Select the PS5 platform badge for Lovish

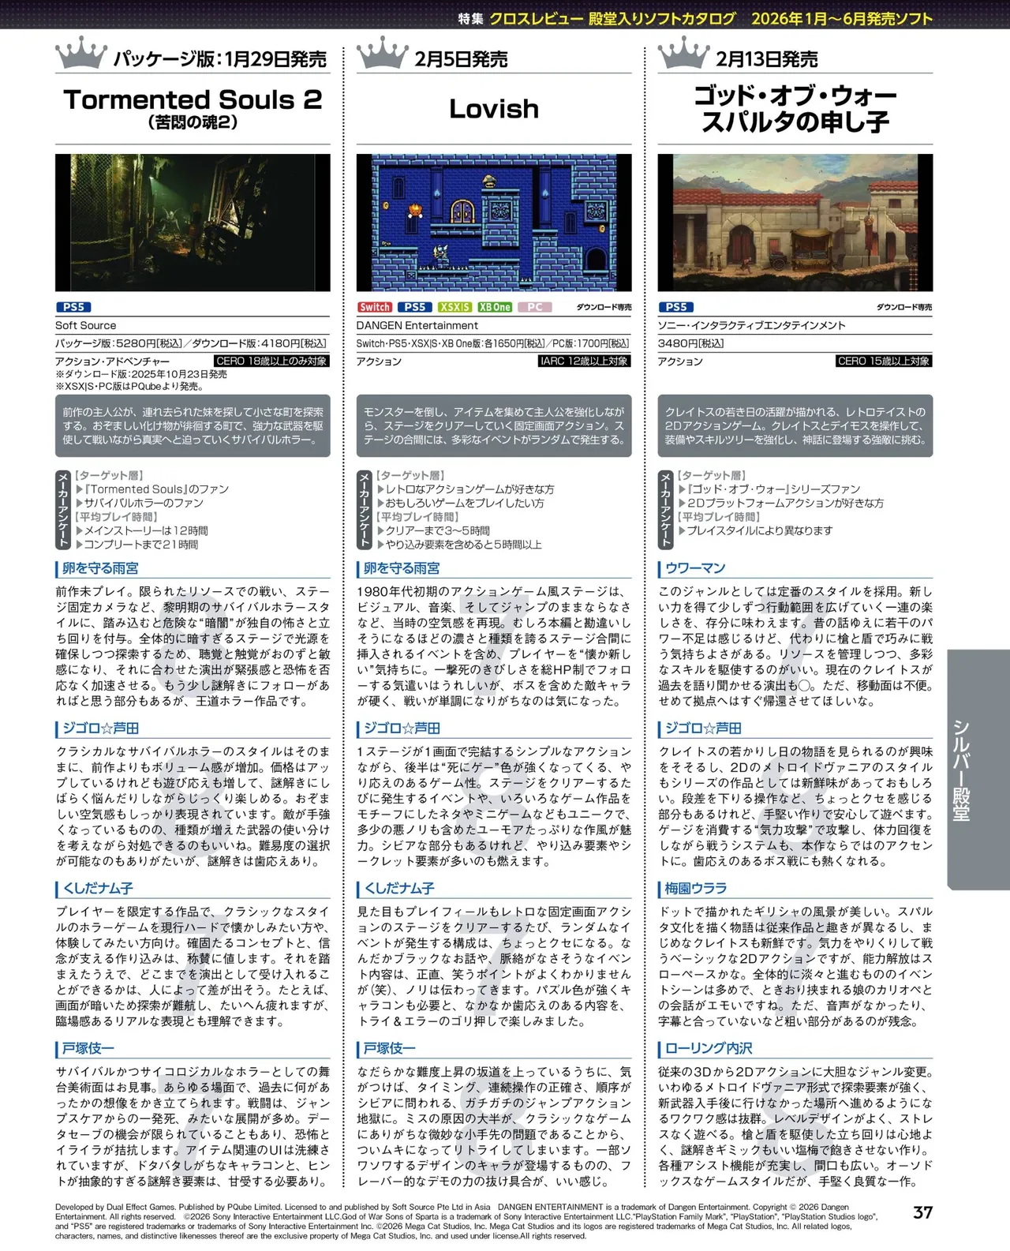(x=414, y=307)
